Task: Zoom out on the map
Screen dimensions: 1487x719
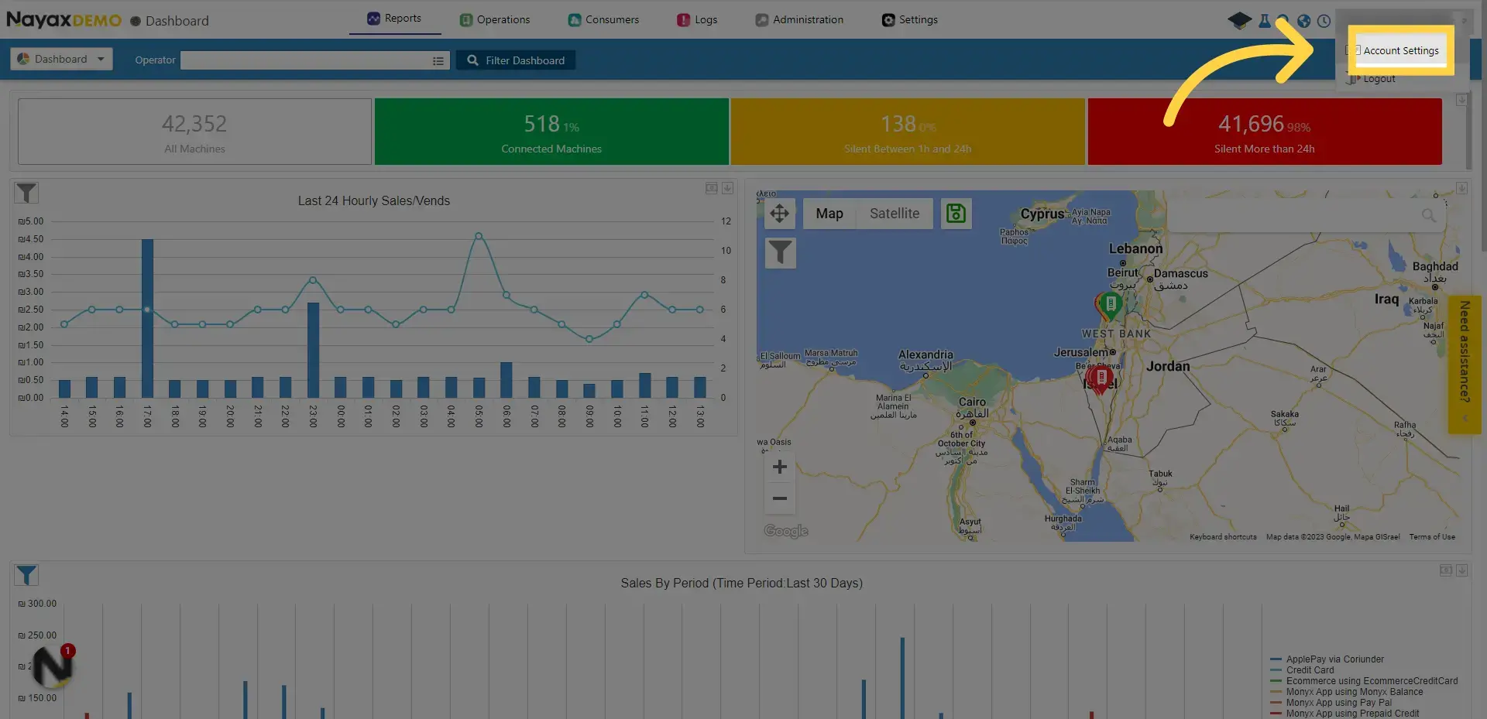Action: [780, 498]
